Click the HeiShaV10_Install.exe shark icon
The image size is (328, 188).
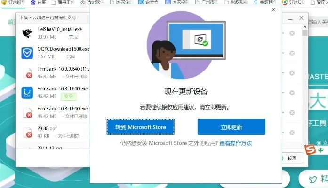pos(27,32)
